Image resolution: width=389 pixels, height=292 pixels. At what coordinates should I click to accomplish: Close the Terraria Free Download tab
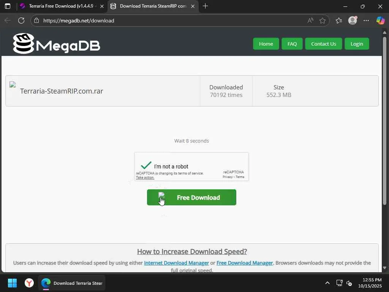click(x=102, y=6)
